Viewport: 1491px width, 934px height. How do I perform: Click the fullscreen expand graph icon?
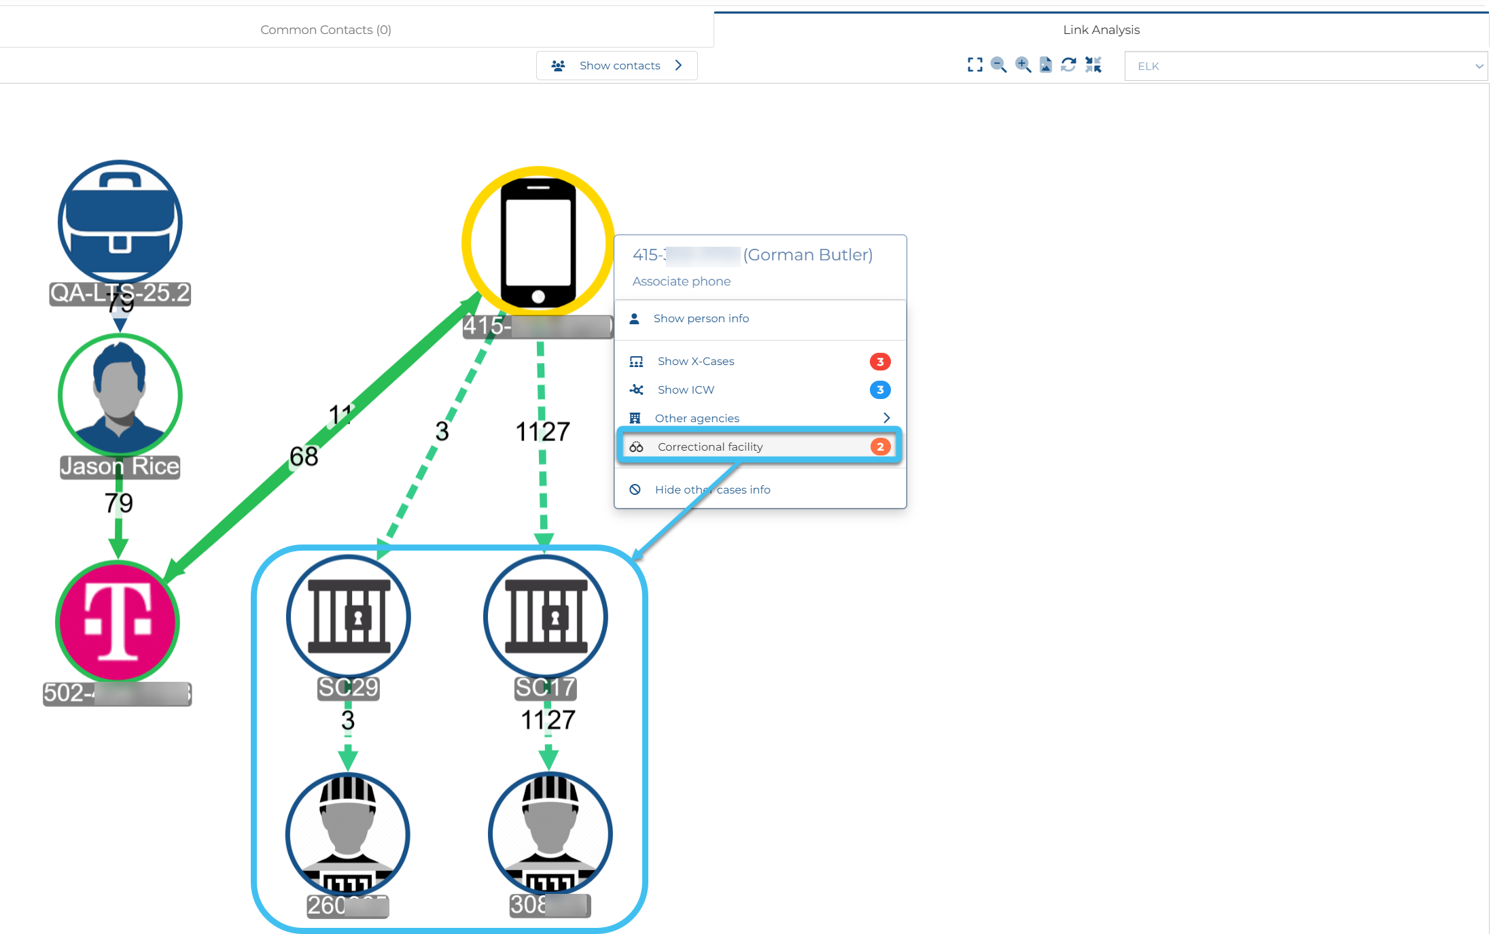pos(975,65)
